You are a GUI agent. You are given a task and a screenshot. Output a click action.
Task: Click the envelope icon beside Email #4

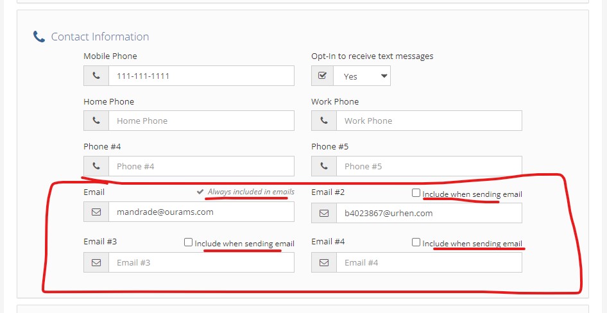tap(324, 262)
